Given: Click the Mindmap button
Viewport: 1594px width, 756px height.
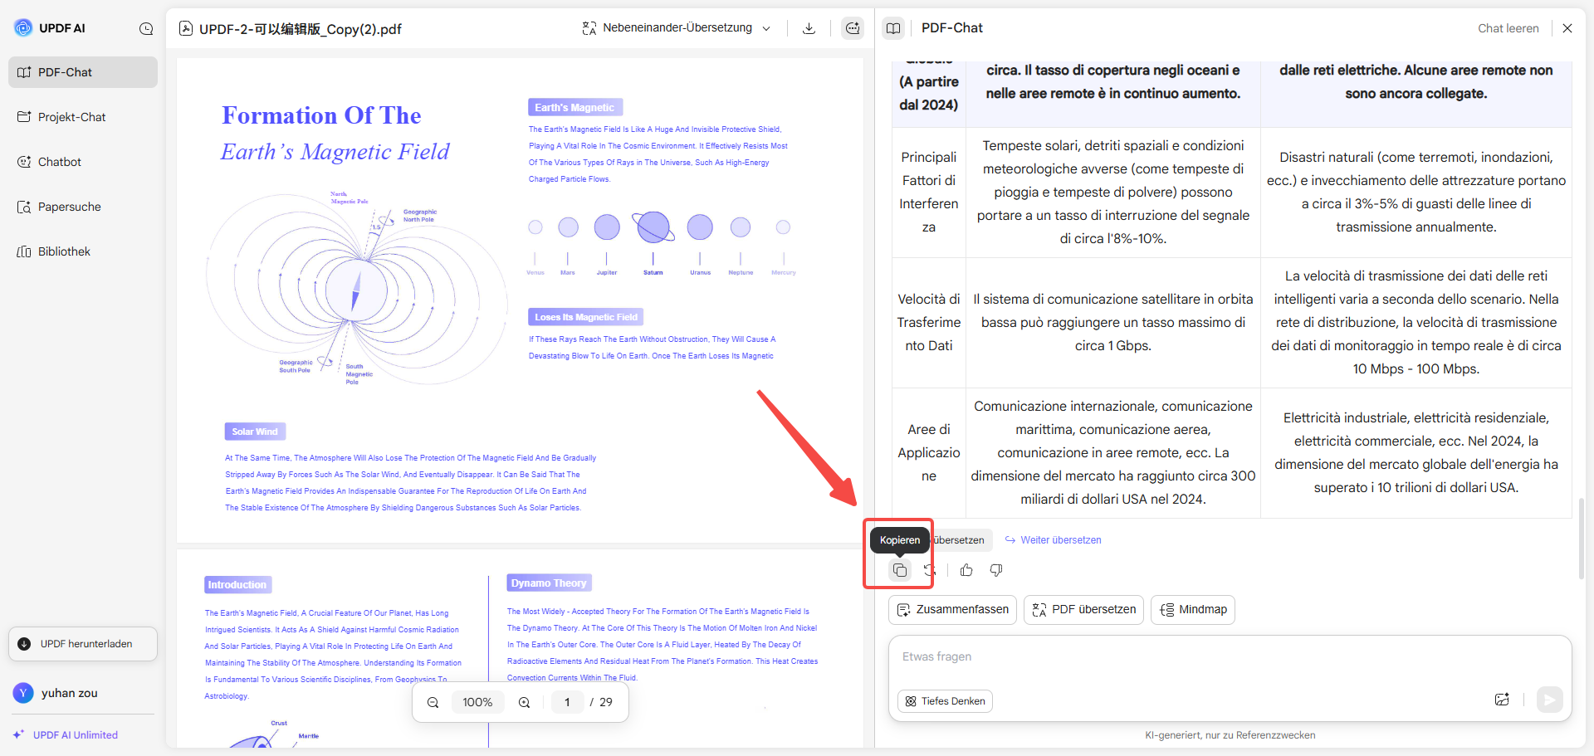Looking at the screenshot, I should tap(1193, 610).
